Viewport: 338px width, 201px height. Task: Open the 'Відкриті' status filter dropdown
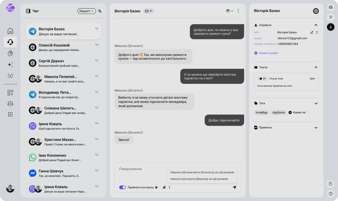coord(87,11)
